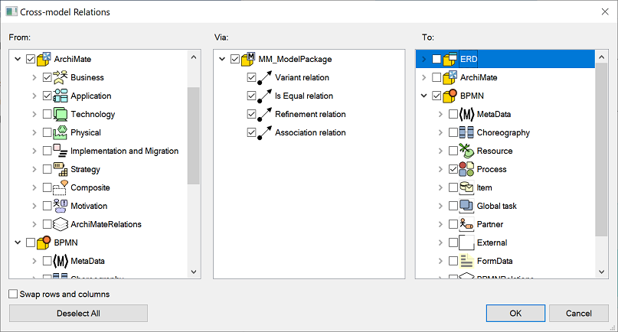The image size is (618, 332).
Task: Expand the Physical node in From tree
Action: (x=34, y=132)
